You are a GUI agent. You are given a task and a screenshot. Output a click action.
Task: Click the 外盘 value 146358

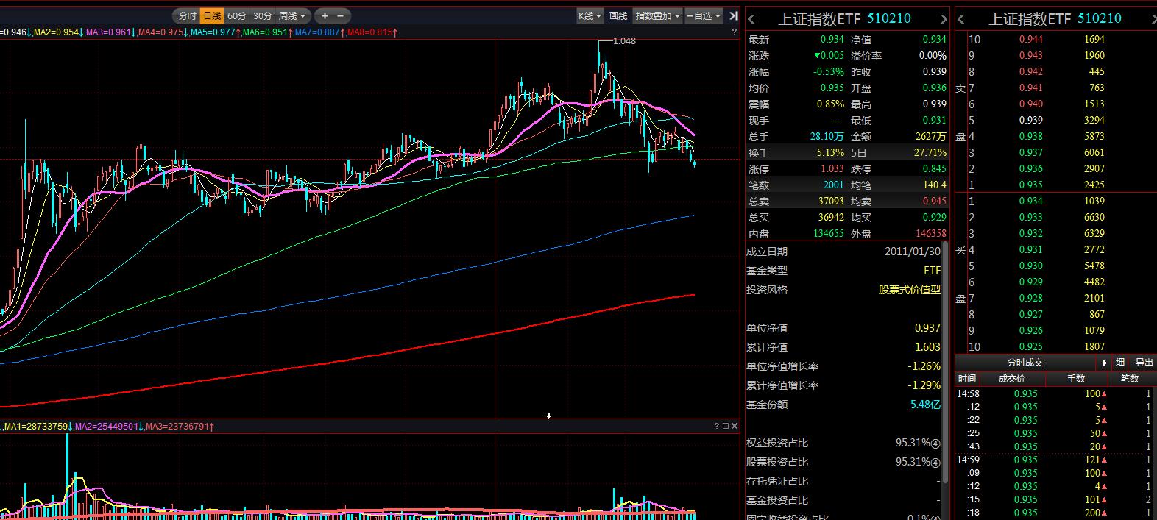pyautogui.click(x=930, y=233)
